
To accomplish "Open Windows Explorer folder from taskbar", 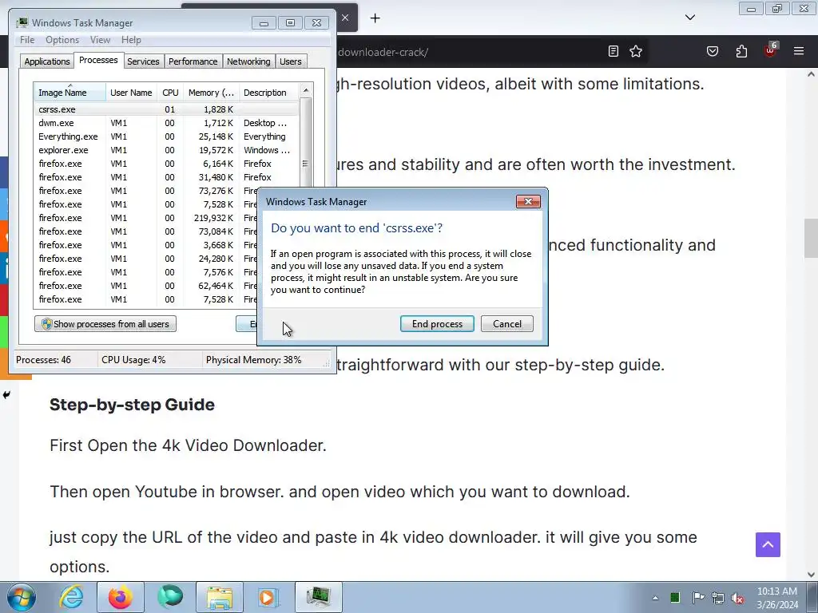I will [220, 597].
